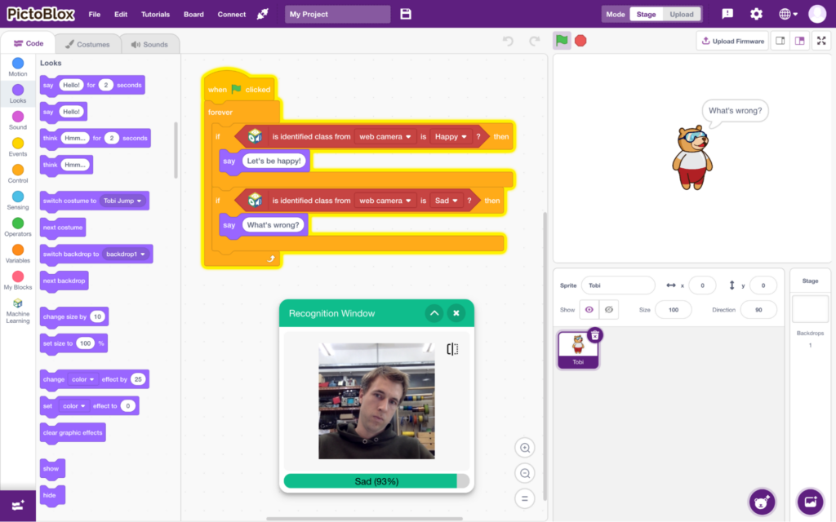Click the rocket icon in the top bar
This screenshot has width=836, height=522.
[x=263, y=14]
